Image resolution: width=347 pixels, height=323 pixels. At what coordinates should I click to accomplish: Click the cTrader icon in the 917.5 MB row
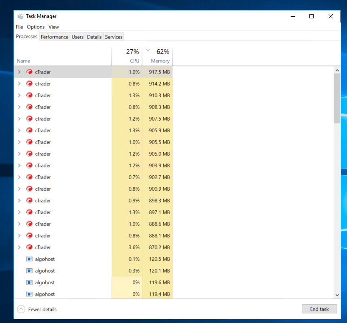click(29, 72)
